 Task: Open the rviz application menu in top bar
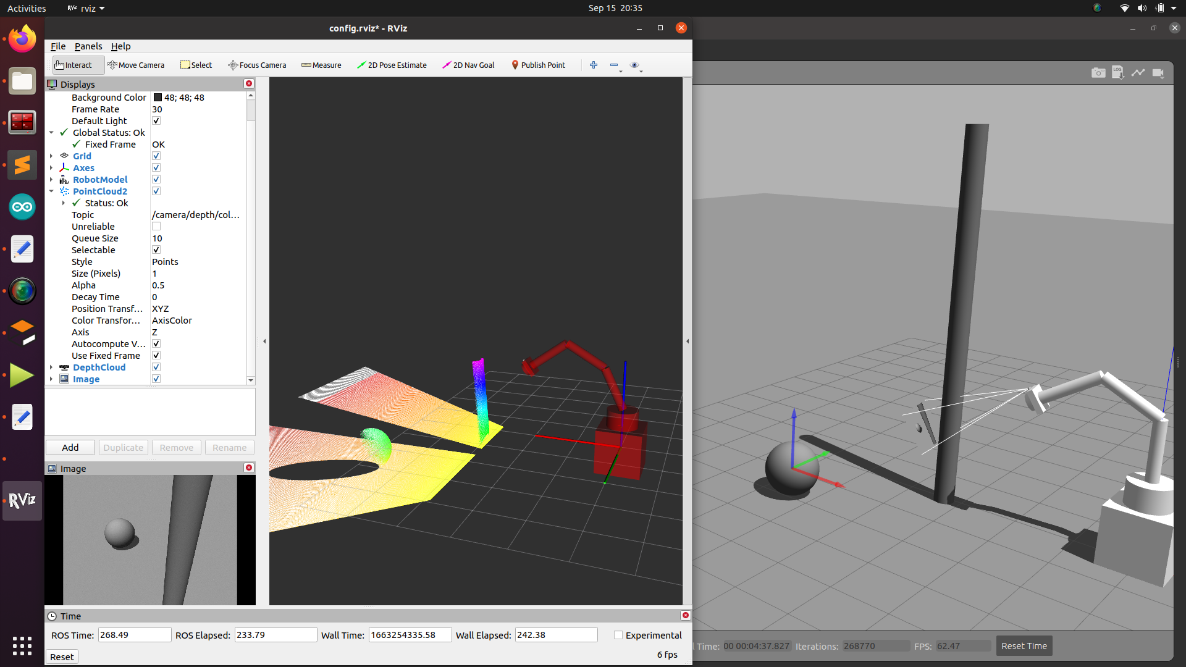click(x=86, y=8)
